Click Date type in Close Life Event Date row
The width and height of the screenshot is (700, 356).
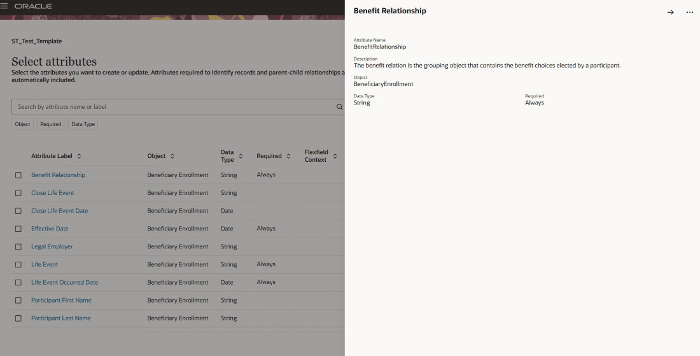pos(227,211)
